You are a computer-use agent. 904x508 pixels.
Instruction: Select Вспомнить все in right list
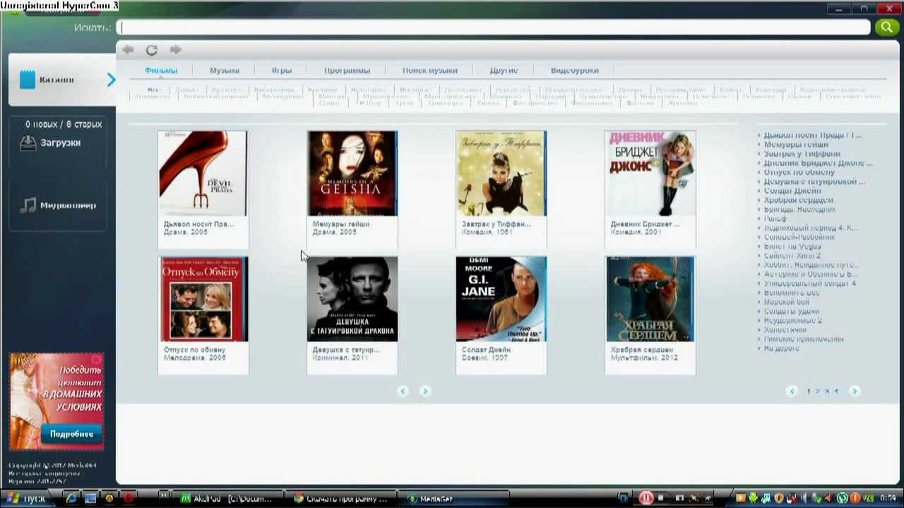coord(792,292)
